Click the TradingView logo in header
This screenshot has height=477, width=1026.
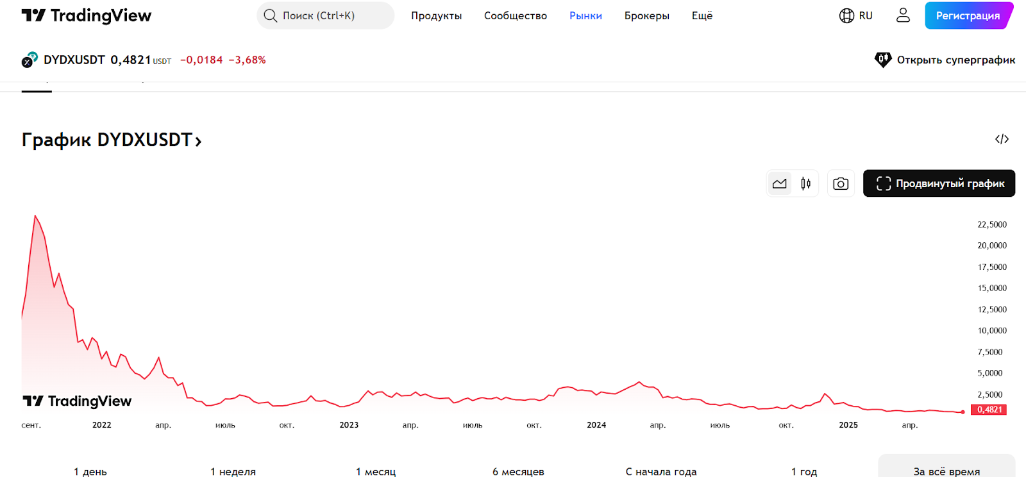pos(87,15)
